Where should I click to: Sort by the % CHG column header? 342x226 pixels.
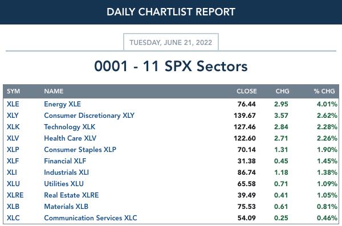coord(324,91)
